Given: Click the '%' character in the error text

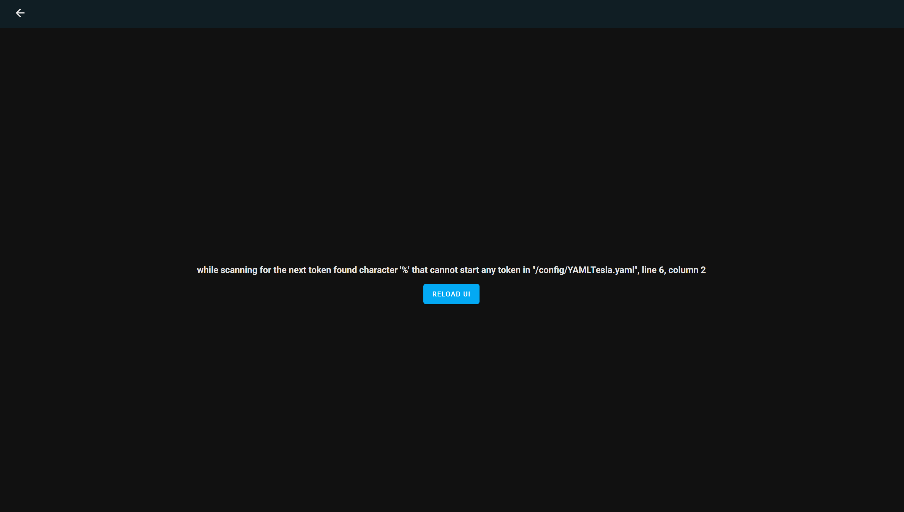Looking at the screenshot, I should [x=404, y=270].
